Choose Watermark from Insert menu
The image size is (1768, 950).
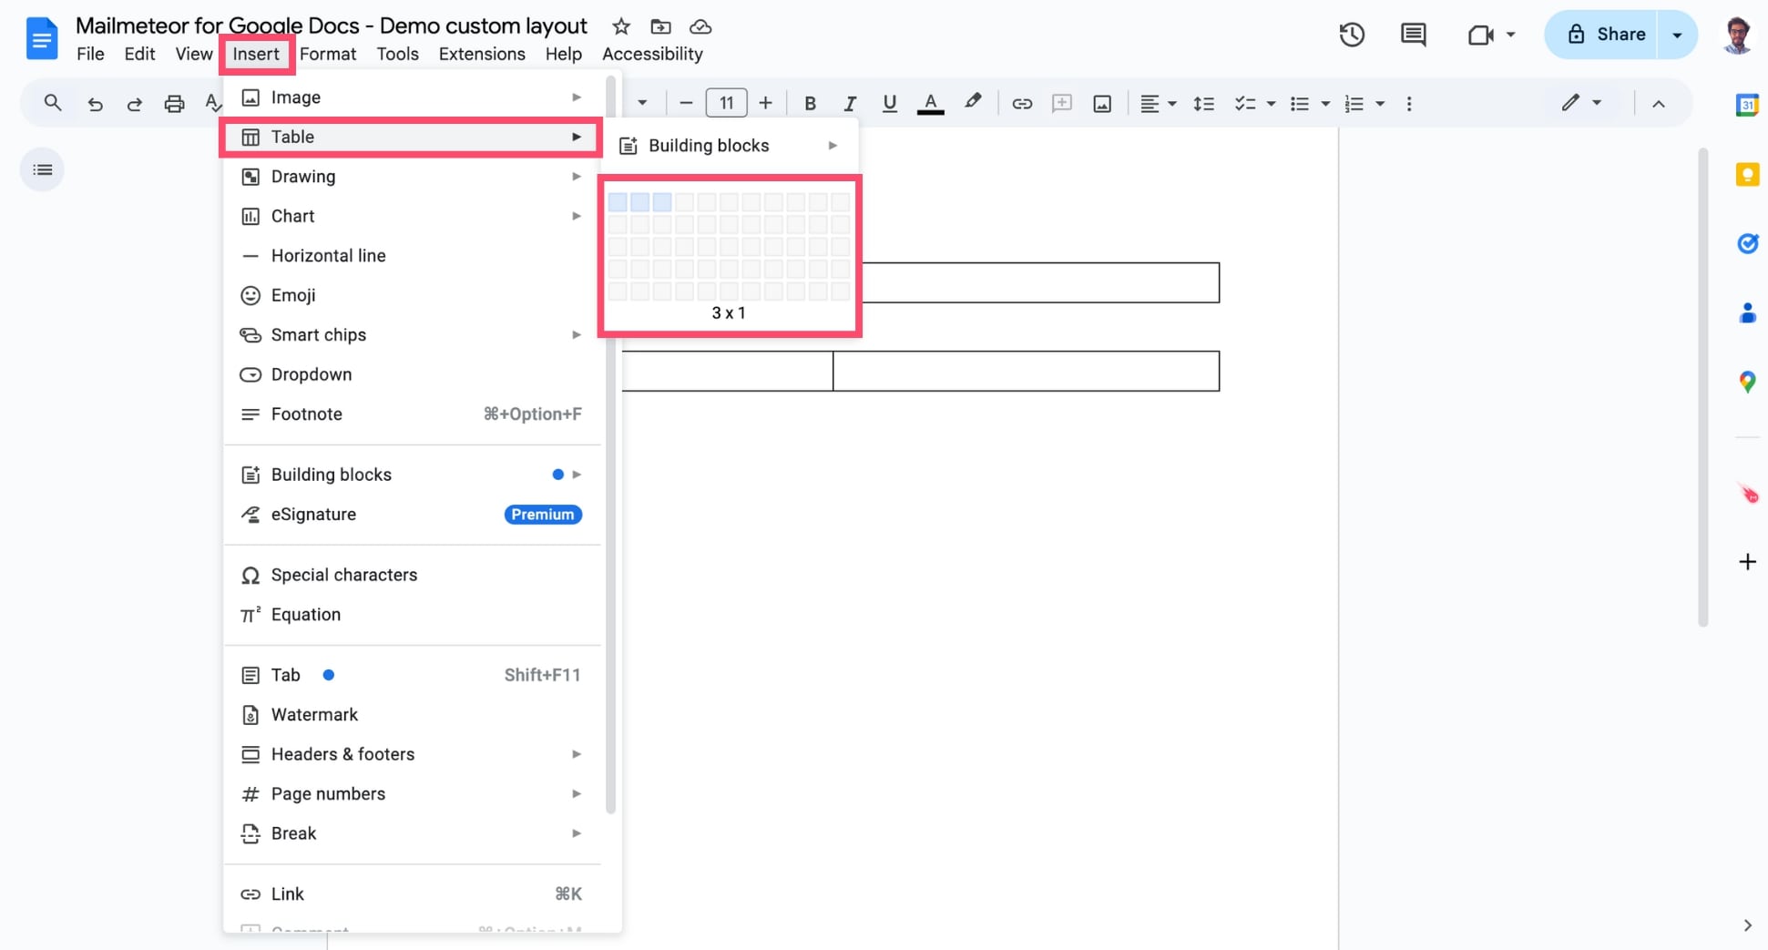[412, 714]
